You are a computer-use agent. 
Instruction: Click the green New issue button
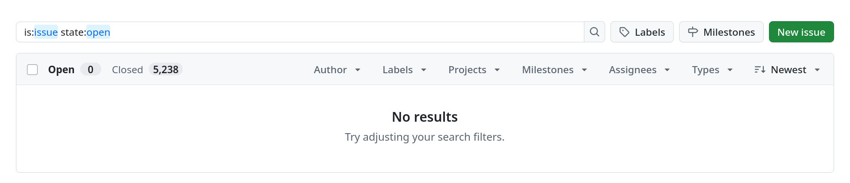click(x=801, y=32)
